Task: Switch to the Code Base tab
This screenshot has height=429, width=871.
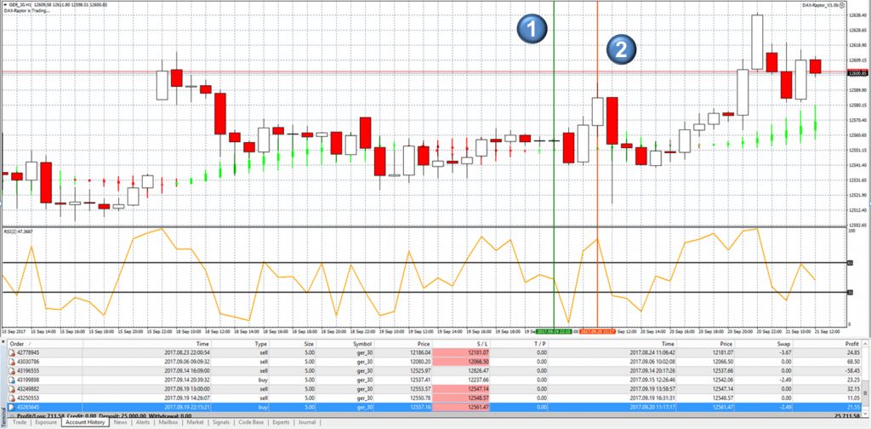Action: point(252,422)
